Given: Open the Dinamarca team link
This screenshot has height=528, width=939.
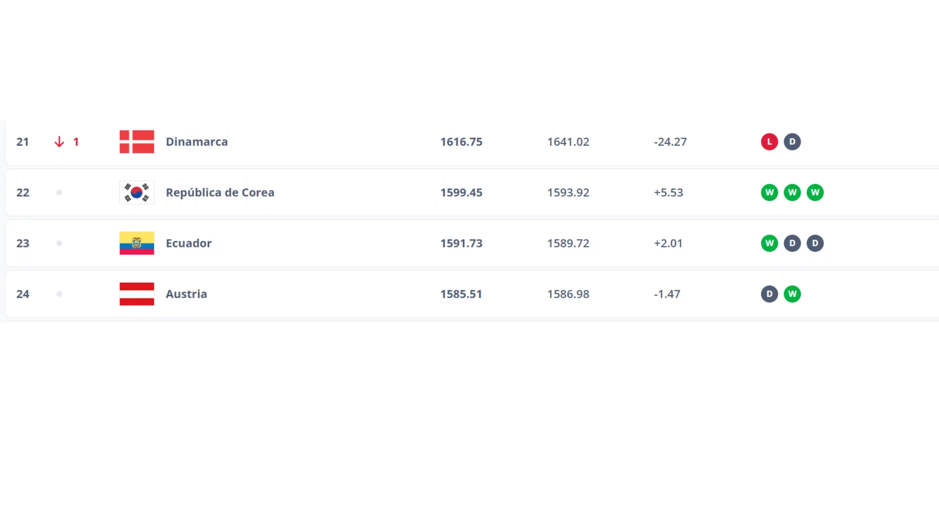Looking at the screenshot, I should (x=197, y=142).
